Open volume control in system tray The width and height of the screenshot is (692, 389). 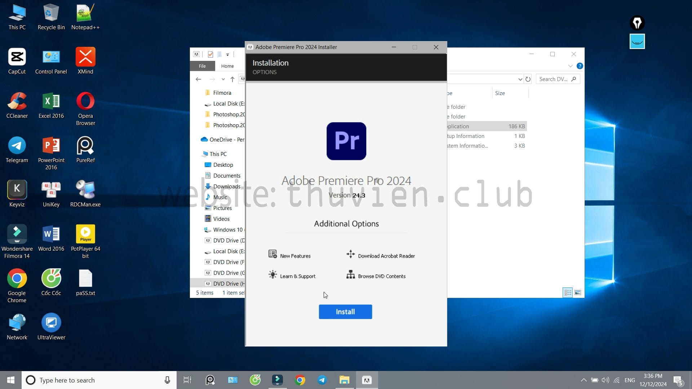[605, 380]
